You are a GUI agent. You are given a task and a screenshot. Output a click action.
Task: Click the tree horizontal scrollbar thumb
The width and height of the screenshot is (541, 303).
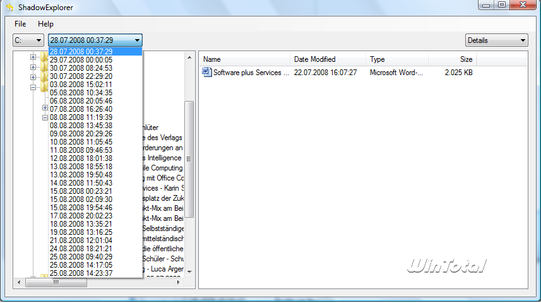pos(56,283)
